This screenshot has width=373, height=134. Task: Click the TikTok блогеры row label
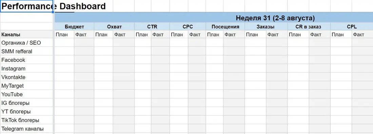[x=26, y=120]
